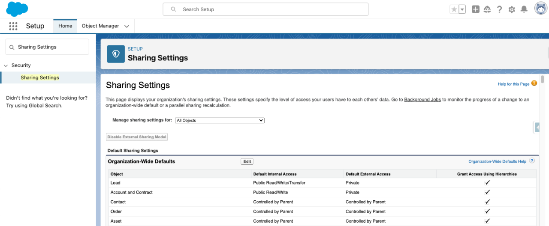549x226 pixels.
Task: Click the orange Help for this Page icon
Action: click(534, 83)
